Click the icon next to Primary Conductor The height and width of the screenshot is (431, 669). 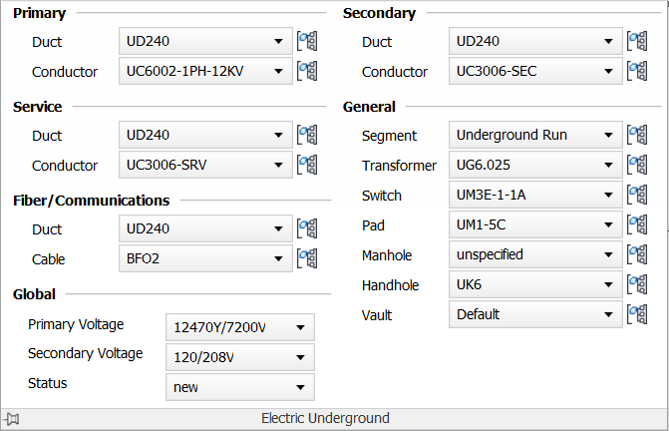coord(307,72)
